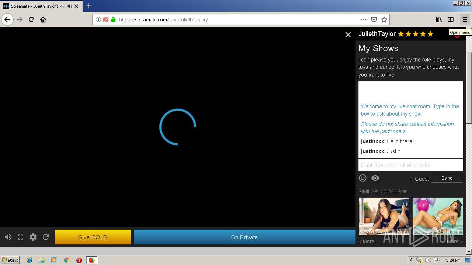Start a show with Go Private
Viewport: 472px width, 265px height.
(244, 237)
